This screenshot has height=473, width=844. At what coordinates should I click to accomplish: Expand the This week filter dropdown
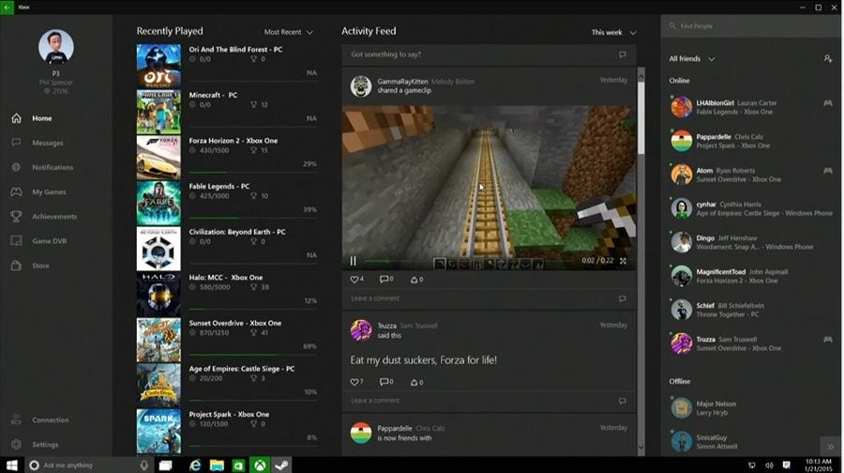click(x=613, y=32)
